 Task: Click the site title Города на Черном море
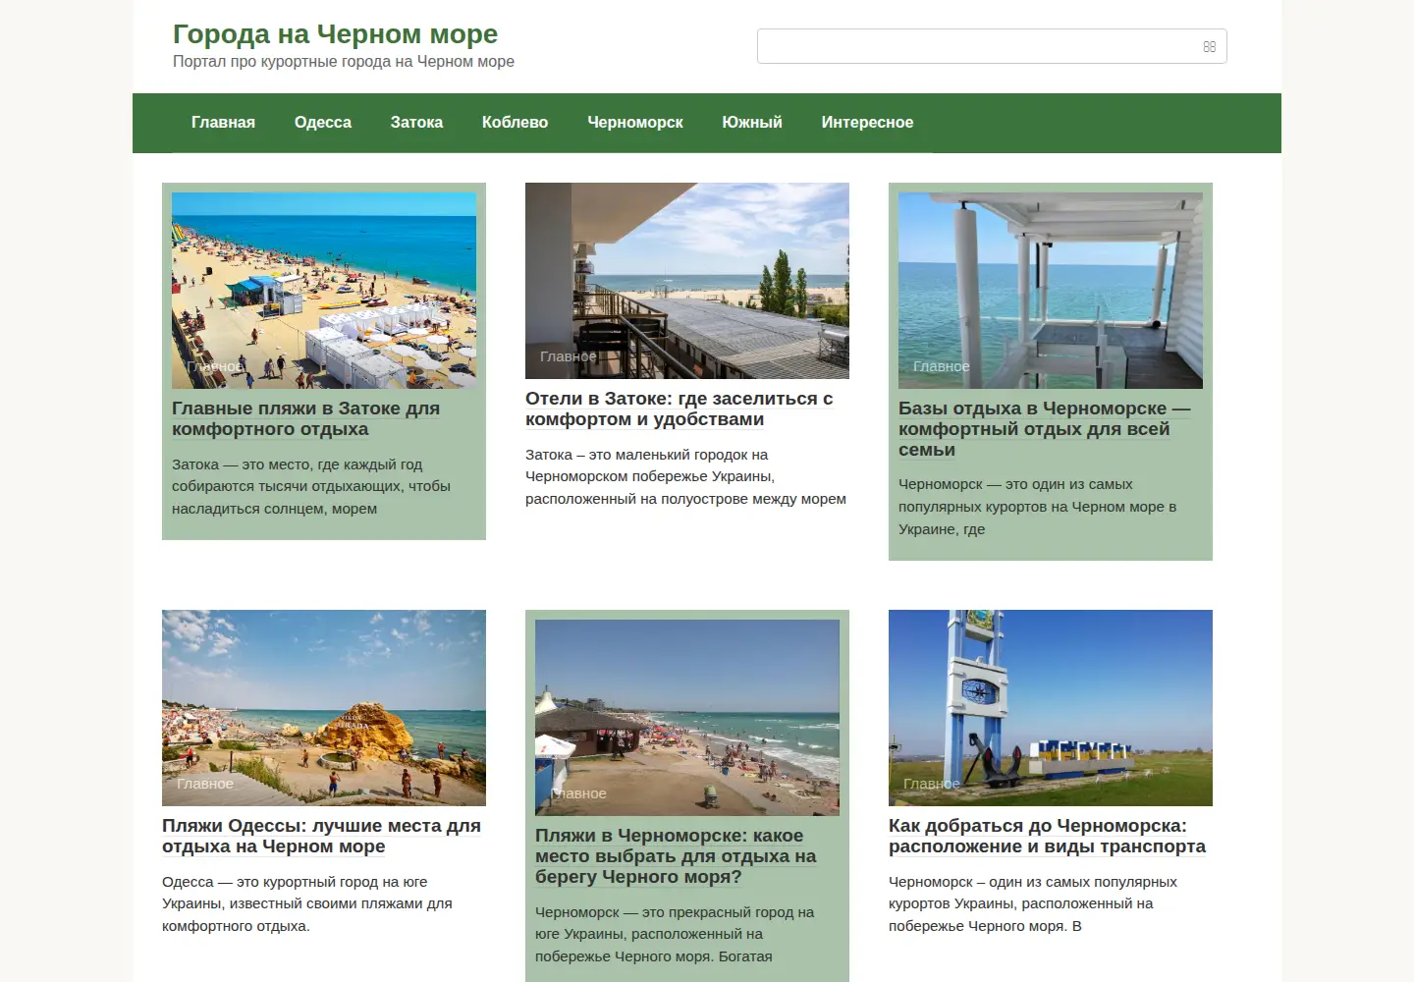coord(335,34)
